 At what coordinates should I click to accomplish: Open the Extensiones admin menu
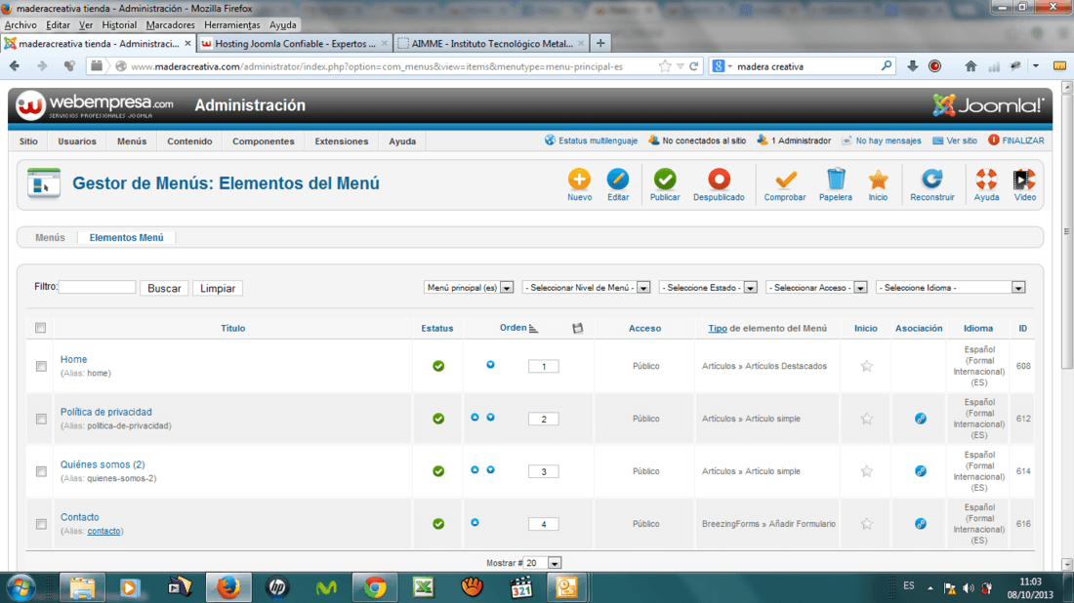pyautogui.click(x=341, y=141)
